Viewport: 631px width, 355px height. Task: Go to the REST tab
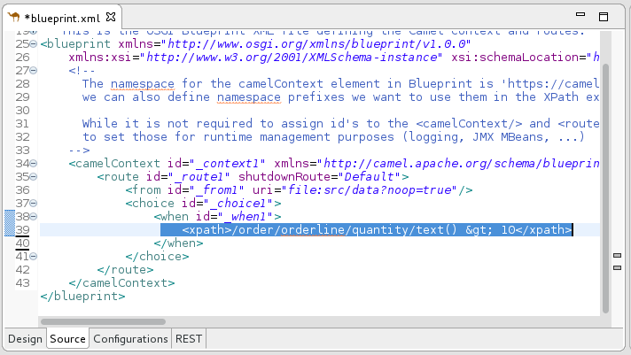tap(188, 338)
